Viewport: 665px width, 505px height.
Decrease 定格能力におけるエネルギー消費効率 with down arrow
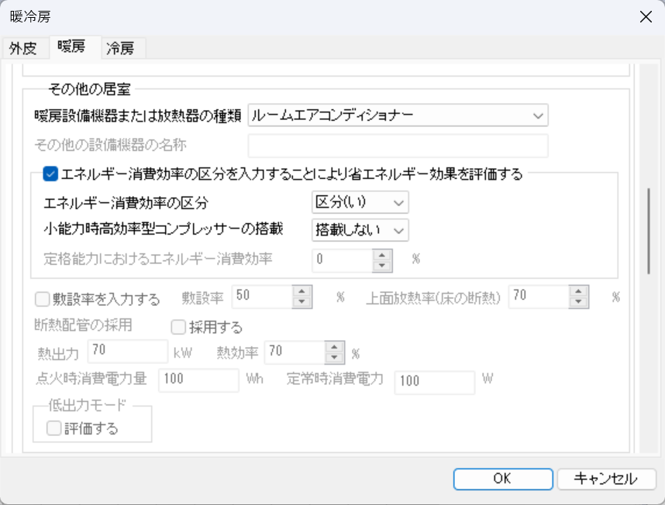(x=382, y=266)
